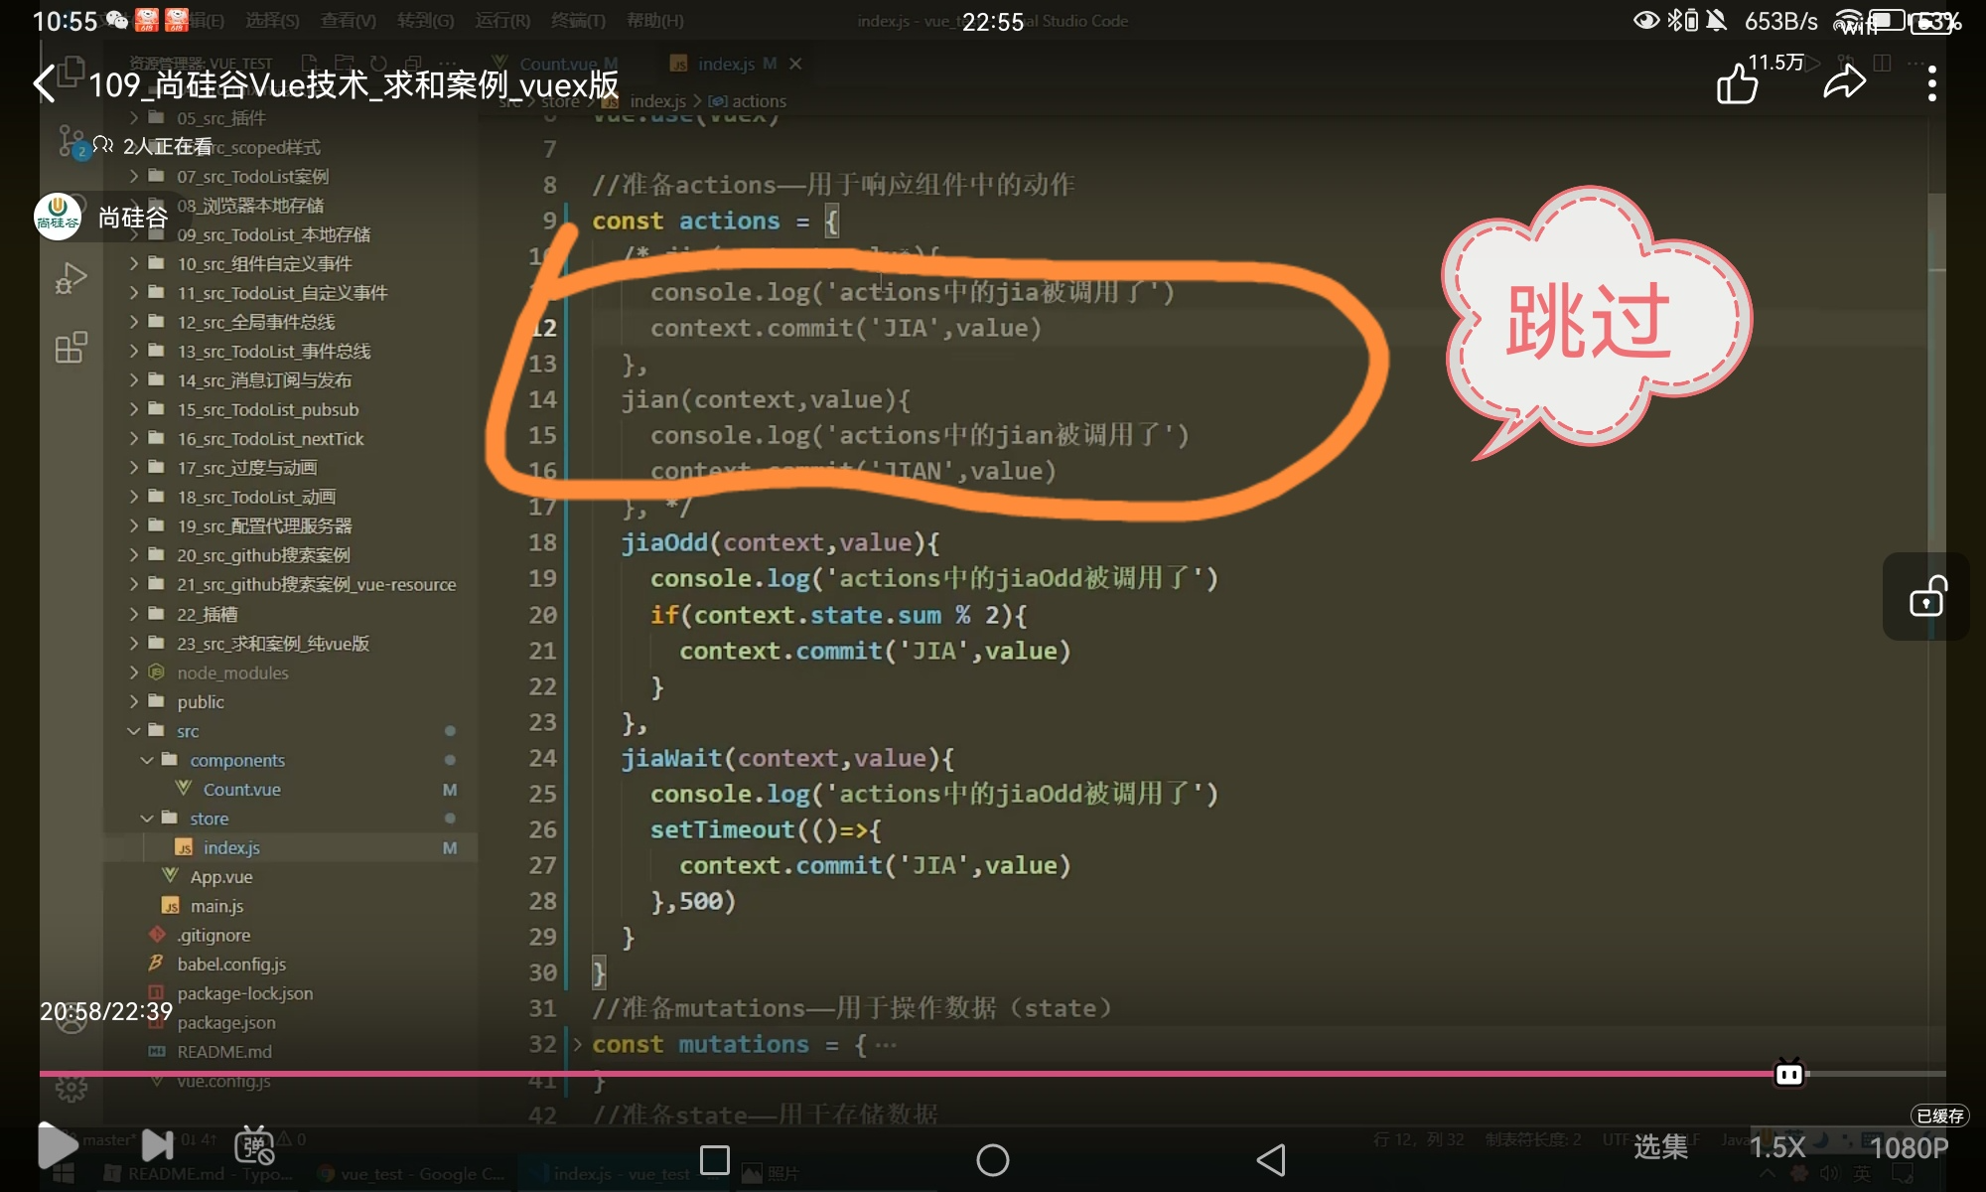1986x1192 pixels.
Task: Skip to the next episode
Action: pyautogui.click(x=158, y=1145)
